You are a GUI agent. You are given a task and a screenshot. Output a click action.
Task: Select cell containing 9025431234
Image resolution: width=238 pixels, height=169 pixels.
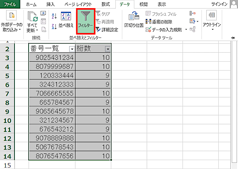(x=52, y=57)
